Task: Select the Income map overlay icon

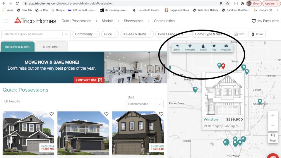Action: (203, 47)
